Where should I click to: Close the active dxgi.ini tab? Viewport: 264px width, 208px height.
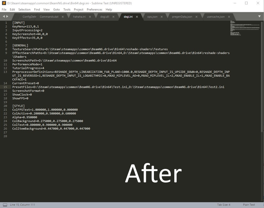coord(137,17)
